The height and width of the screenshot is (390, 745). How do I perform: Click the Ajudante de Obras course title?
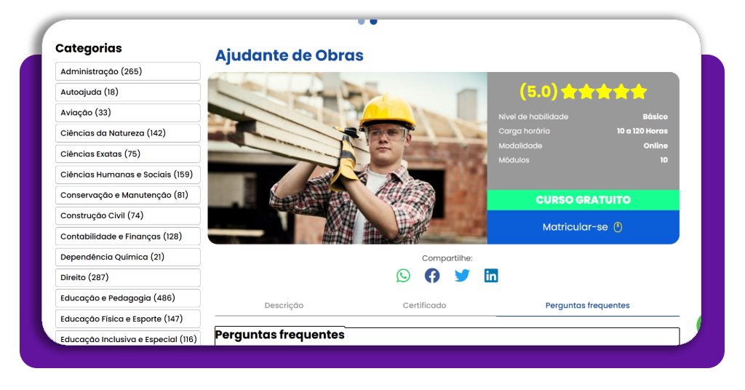tap(290, 55)
